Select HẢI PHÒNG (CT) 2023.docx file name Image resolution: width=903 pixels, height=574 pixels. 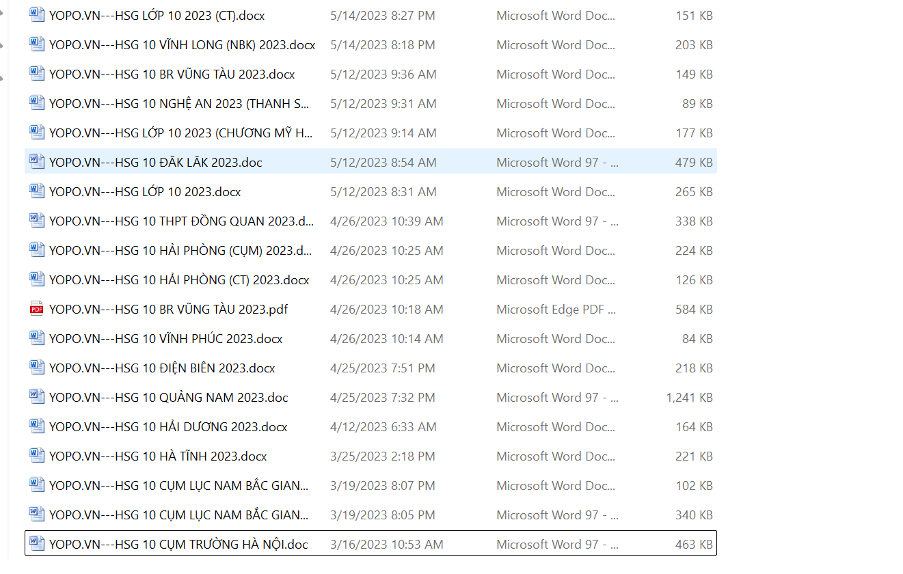pyautogui.click(x=179, y=280)
